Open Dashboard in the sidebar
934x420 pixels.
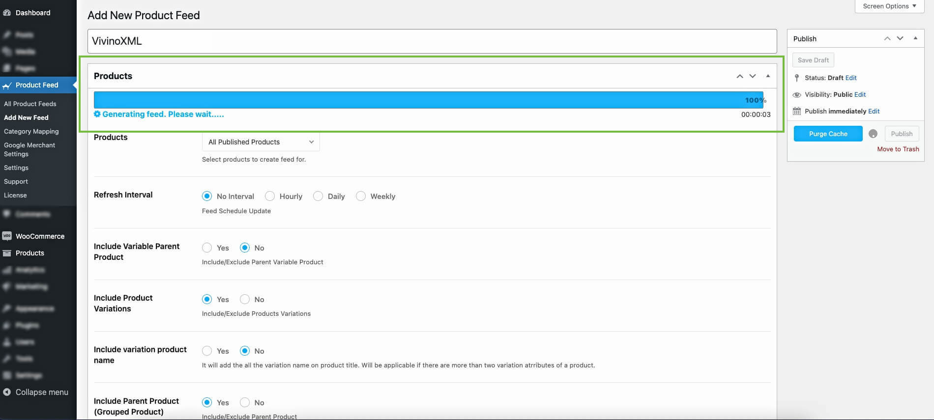point(33,13)
